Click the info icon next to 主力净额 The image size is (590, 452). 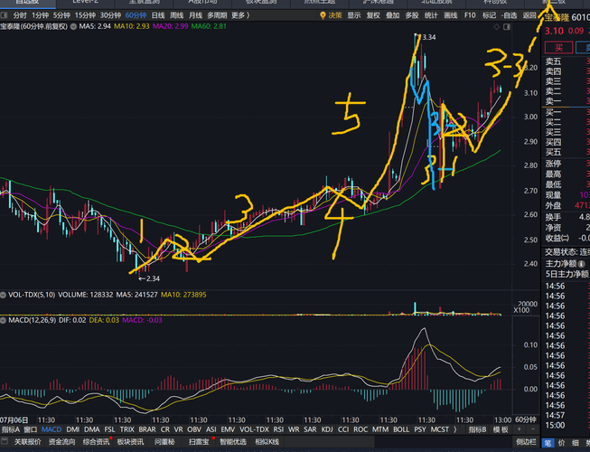tap(582, 264)
